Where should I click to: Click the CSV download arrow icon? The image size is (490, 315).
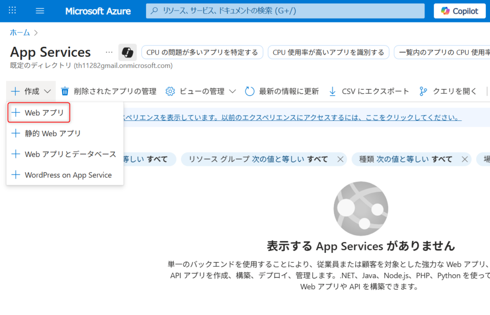tap(333, 91)
